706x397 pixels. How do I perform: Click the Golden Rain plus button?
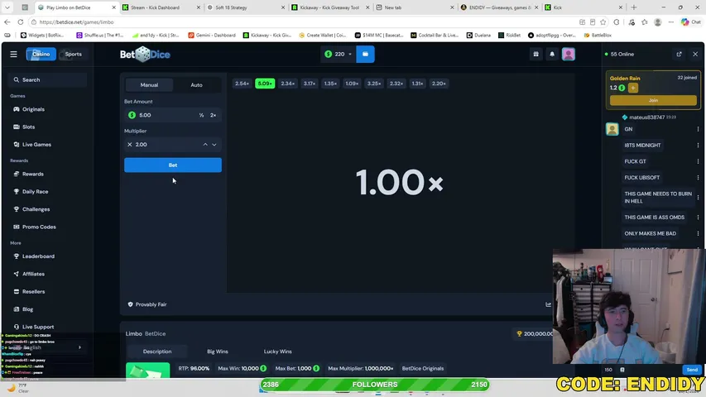tap(633, 88)
